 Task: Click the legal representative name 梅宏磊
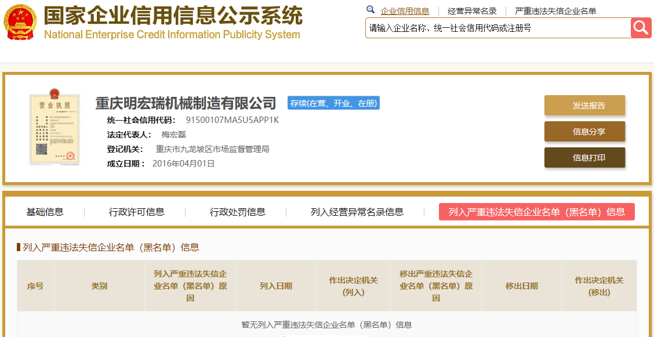click(173, 135)
